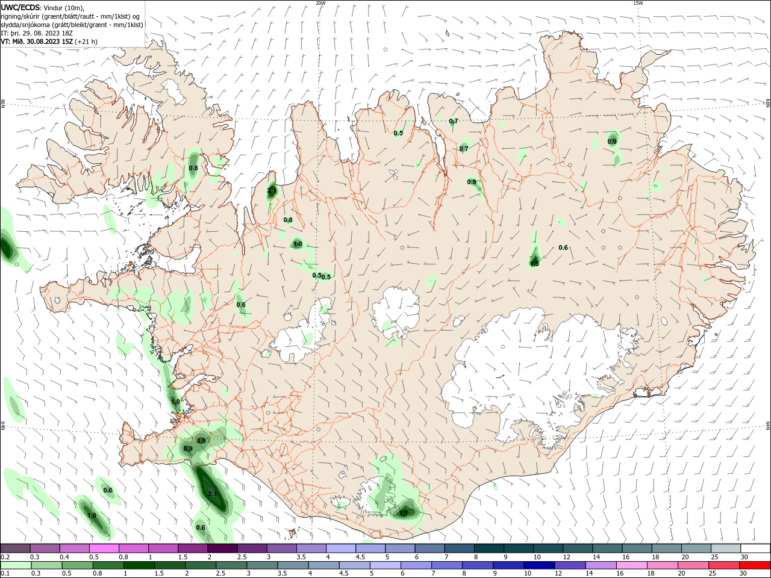Click the UWC/ECDS title text
Screen dimensions: 771x578
[20, 7]
